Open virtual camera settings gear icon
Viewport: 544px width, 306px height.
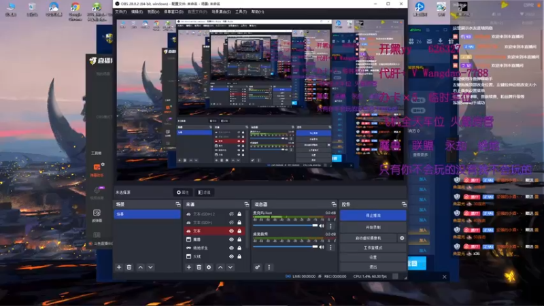(402, 238)
